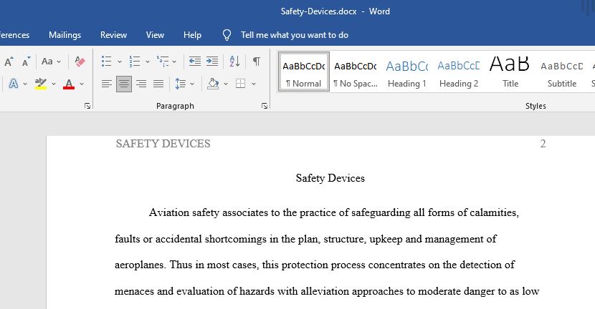Justify paragraph text
Viewport: 595px width, 309px height.
(x=158, y=84)
